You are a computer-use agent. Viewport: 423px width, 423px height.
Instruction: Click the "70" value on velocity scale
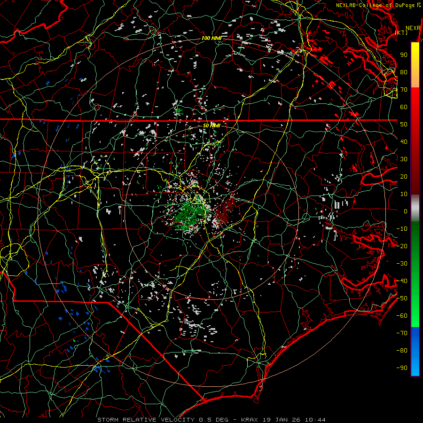click(x=404, y=90)
